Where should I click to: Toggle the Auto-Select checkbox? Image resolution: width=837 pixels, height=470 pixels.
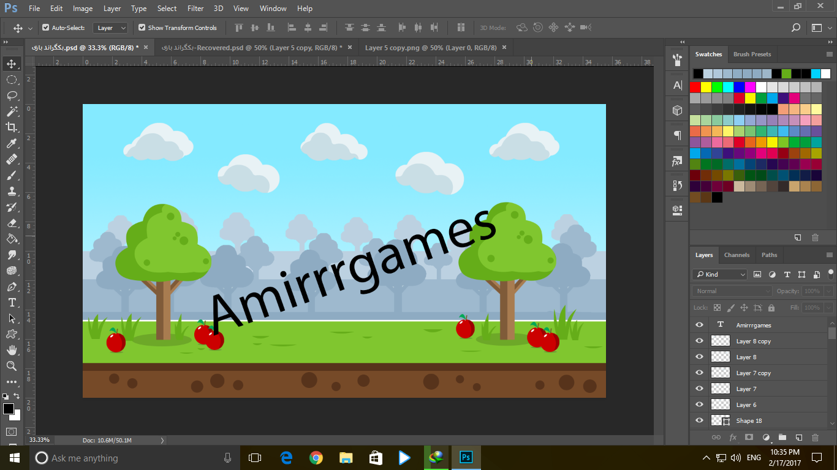coord(45,28)
